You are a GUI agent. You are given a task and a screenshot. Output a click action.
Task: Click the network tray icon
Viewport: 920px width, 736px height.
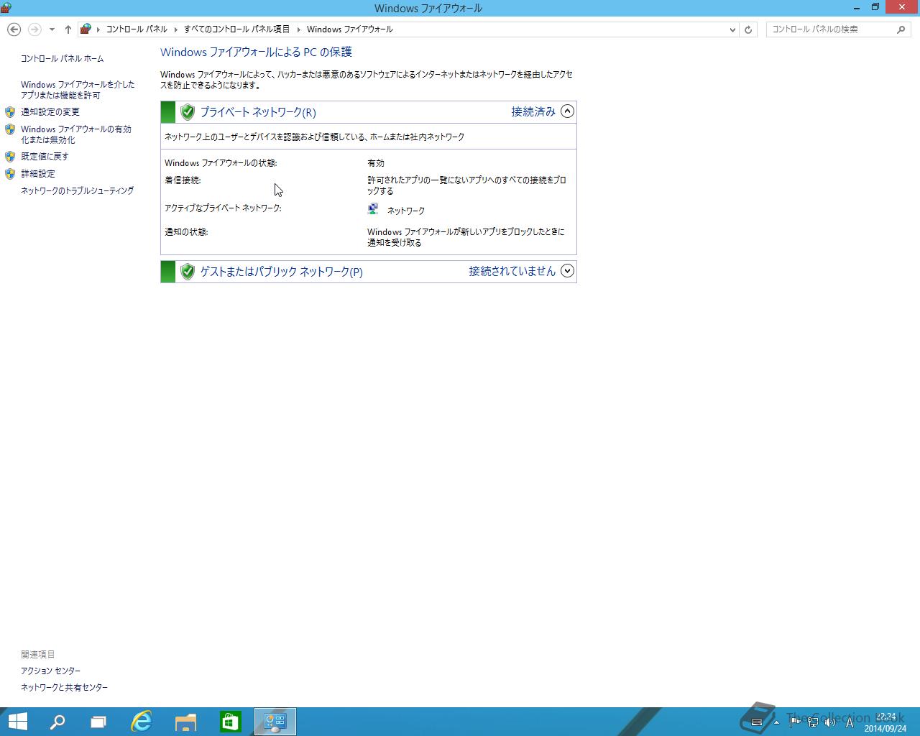click(813, 722)
